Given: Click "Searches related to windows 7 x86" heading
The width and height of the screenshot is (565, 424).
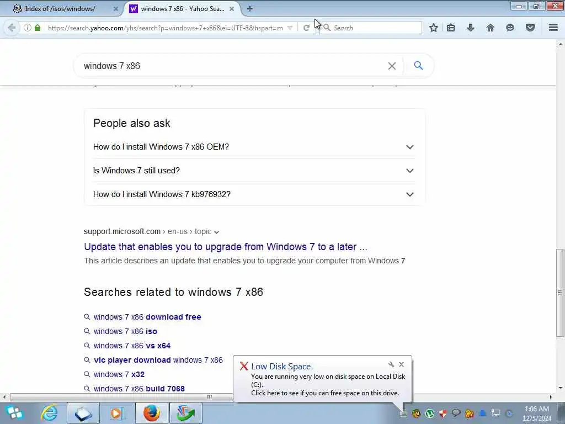Looking at the screenshot, I should point(173,291).
